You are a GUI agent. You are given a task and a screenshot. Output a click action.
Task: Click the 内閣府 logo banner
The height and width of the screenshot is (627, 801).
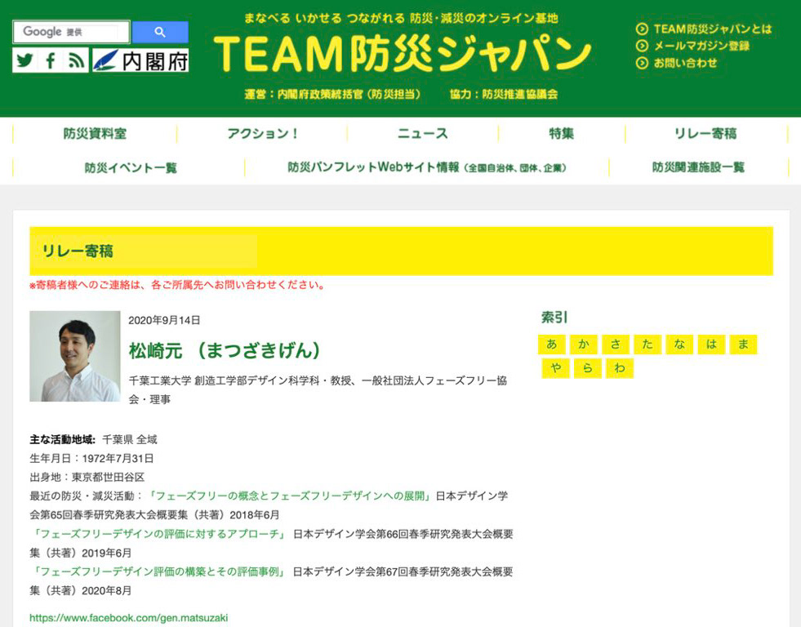point(140,60)
